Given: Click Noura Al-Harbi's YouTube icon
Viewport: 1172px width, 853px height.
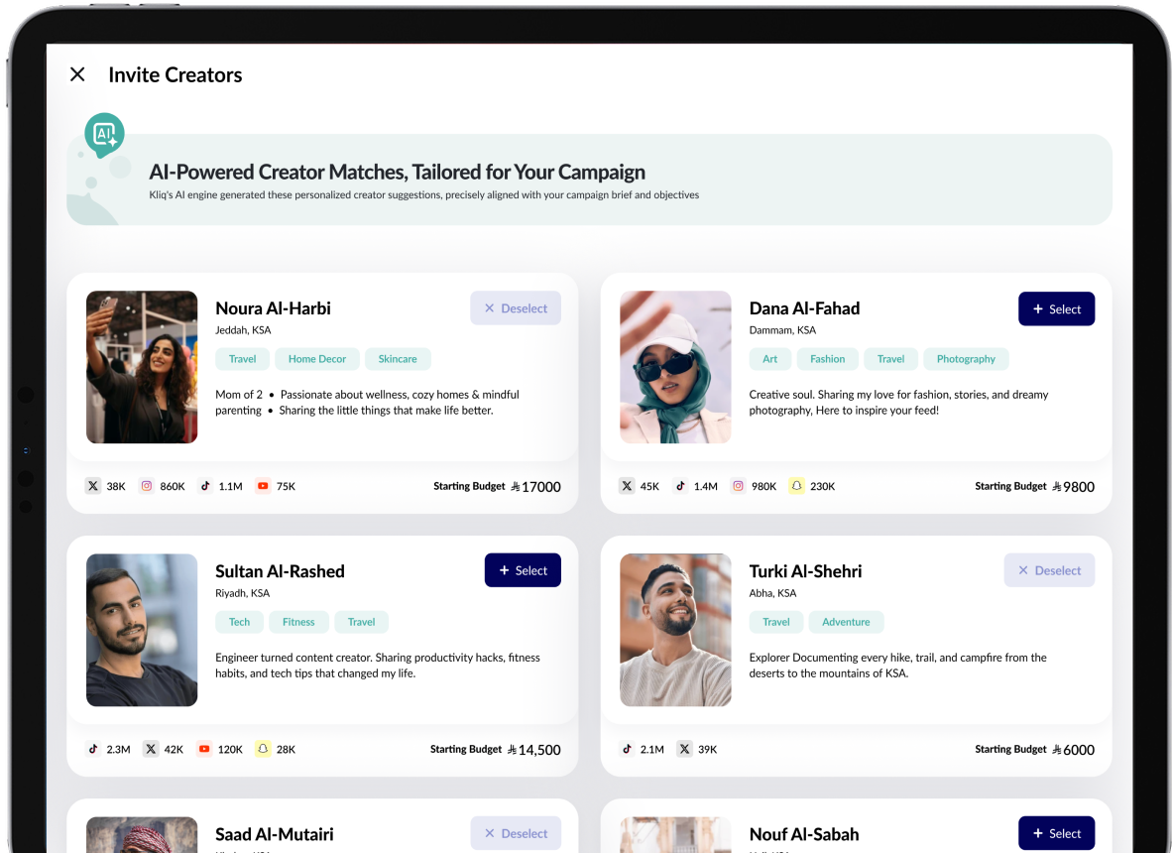Looking at the screenshot, I should [x=263, y=486].
